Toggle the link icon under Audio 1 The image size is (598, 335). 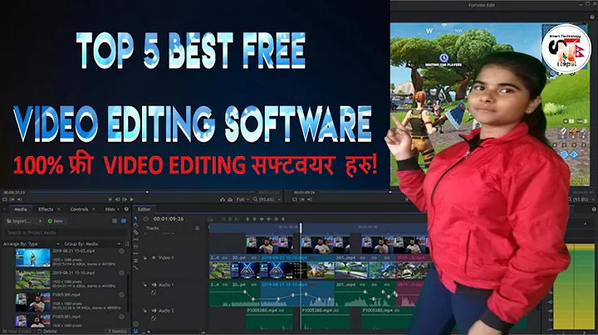(x=154, y=293)
